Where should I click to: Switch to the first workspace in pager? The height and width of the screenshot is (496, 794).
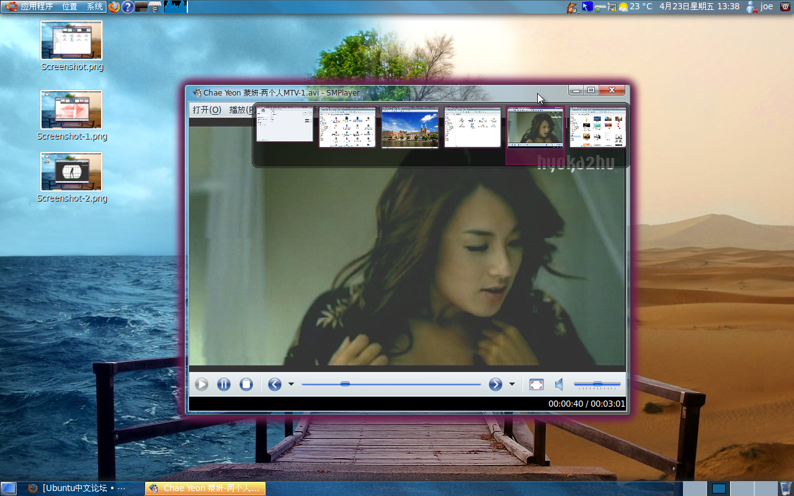click(694, 489)
